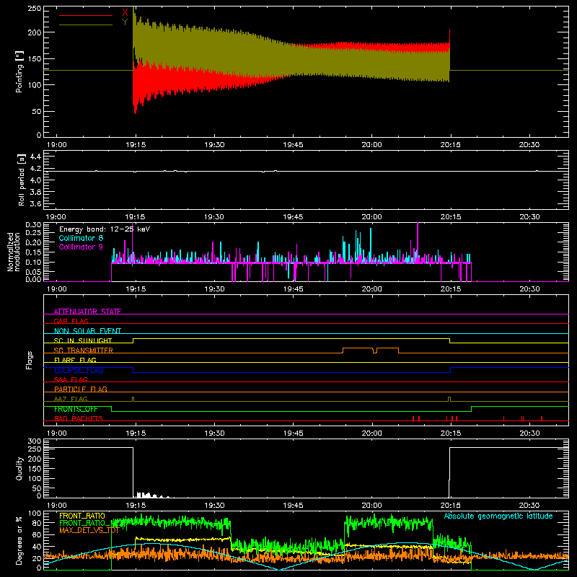Click the Roll period axis label
Screen dimensions: 577x577
point(21,180)
